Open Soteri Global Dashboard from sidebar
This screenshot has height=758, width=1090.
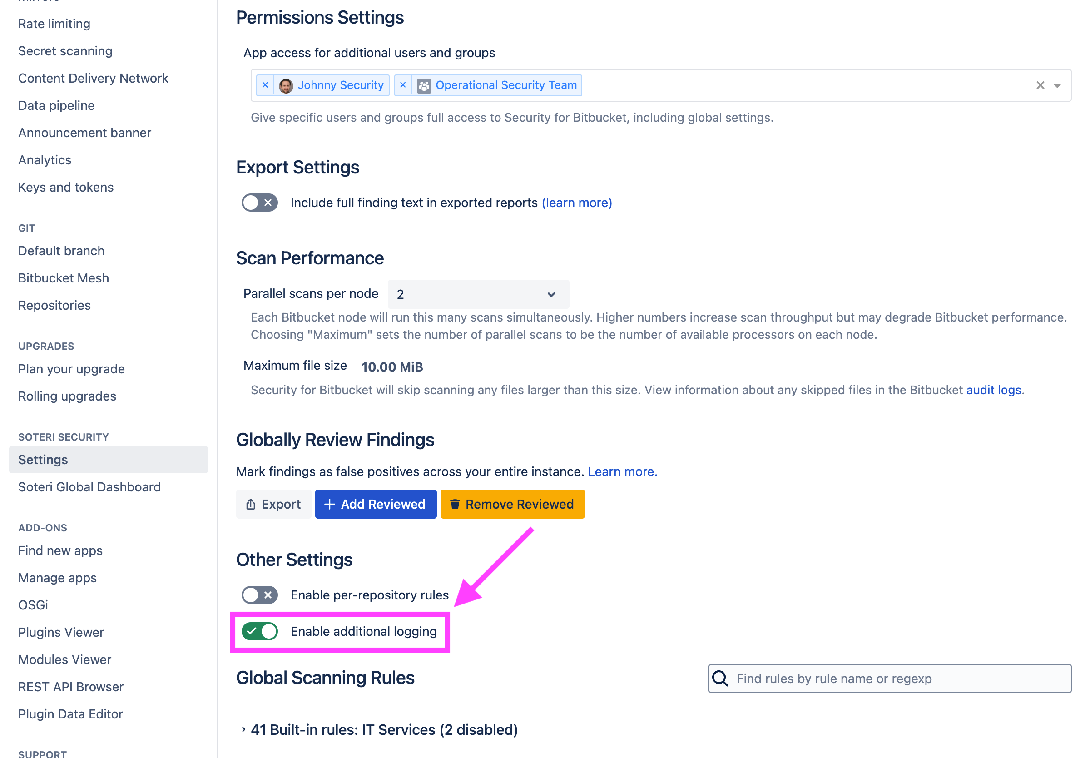(89, 486)
